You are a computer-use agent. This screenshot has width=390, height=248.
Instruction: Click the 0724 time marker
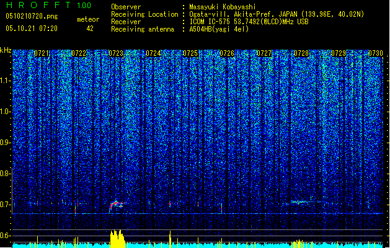click(x=153, y=53)
